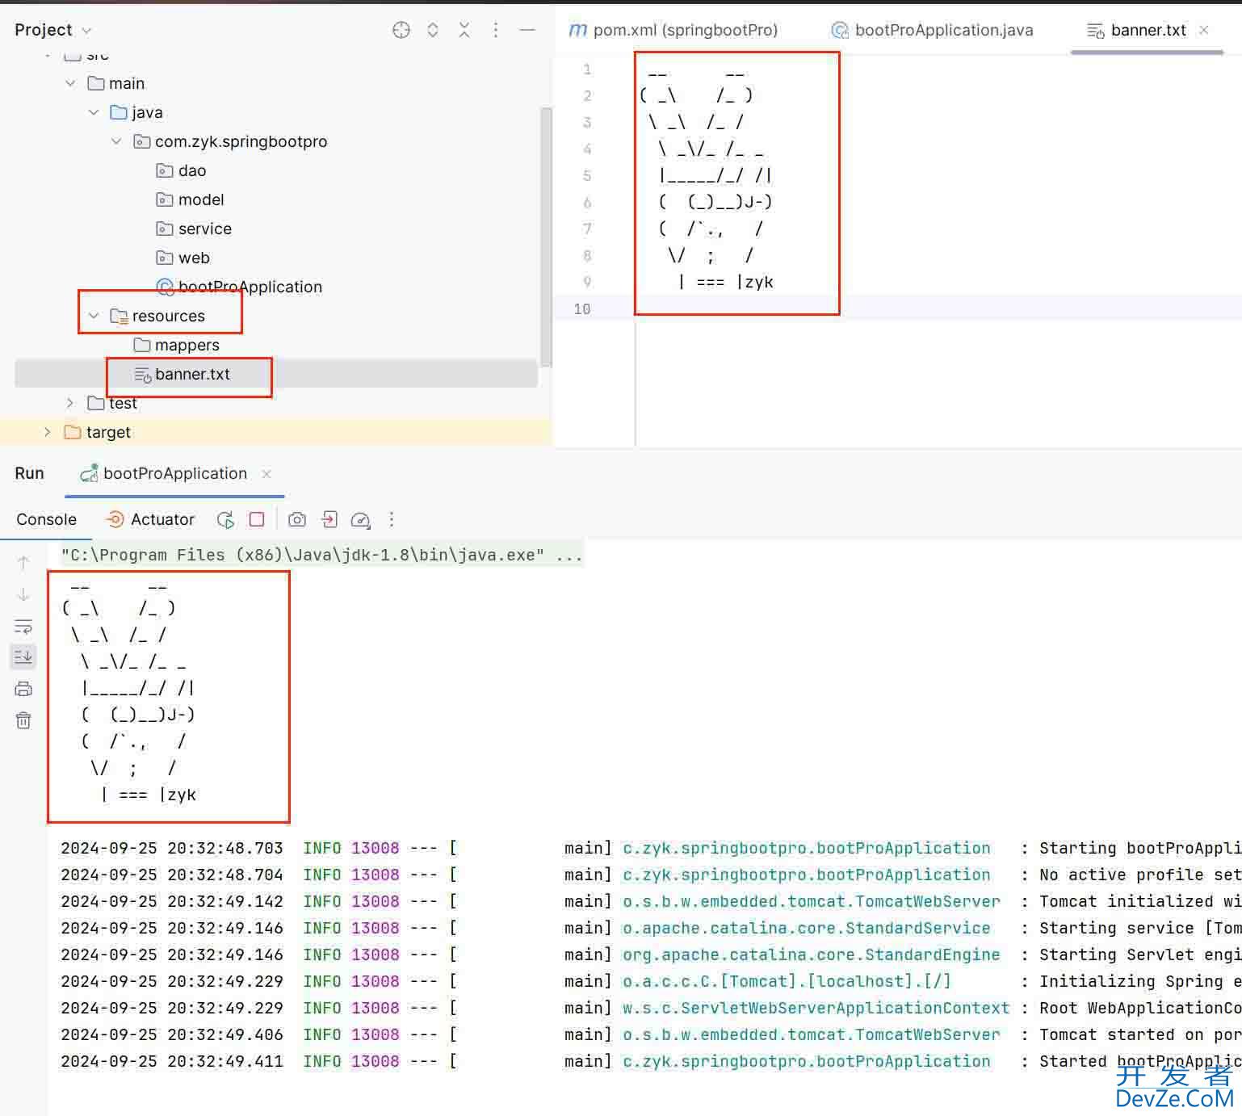Click the Up the Stack Trace arrow
1242x1116 pixels.
click(23, 563)
